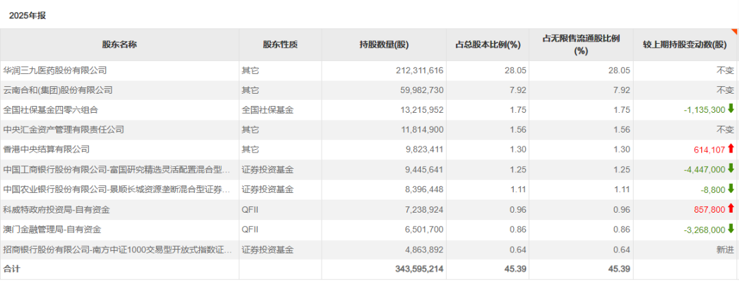Click the 合计 row label
The image size is (739, 281).
[x=12, y=269]
